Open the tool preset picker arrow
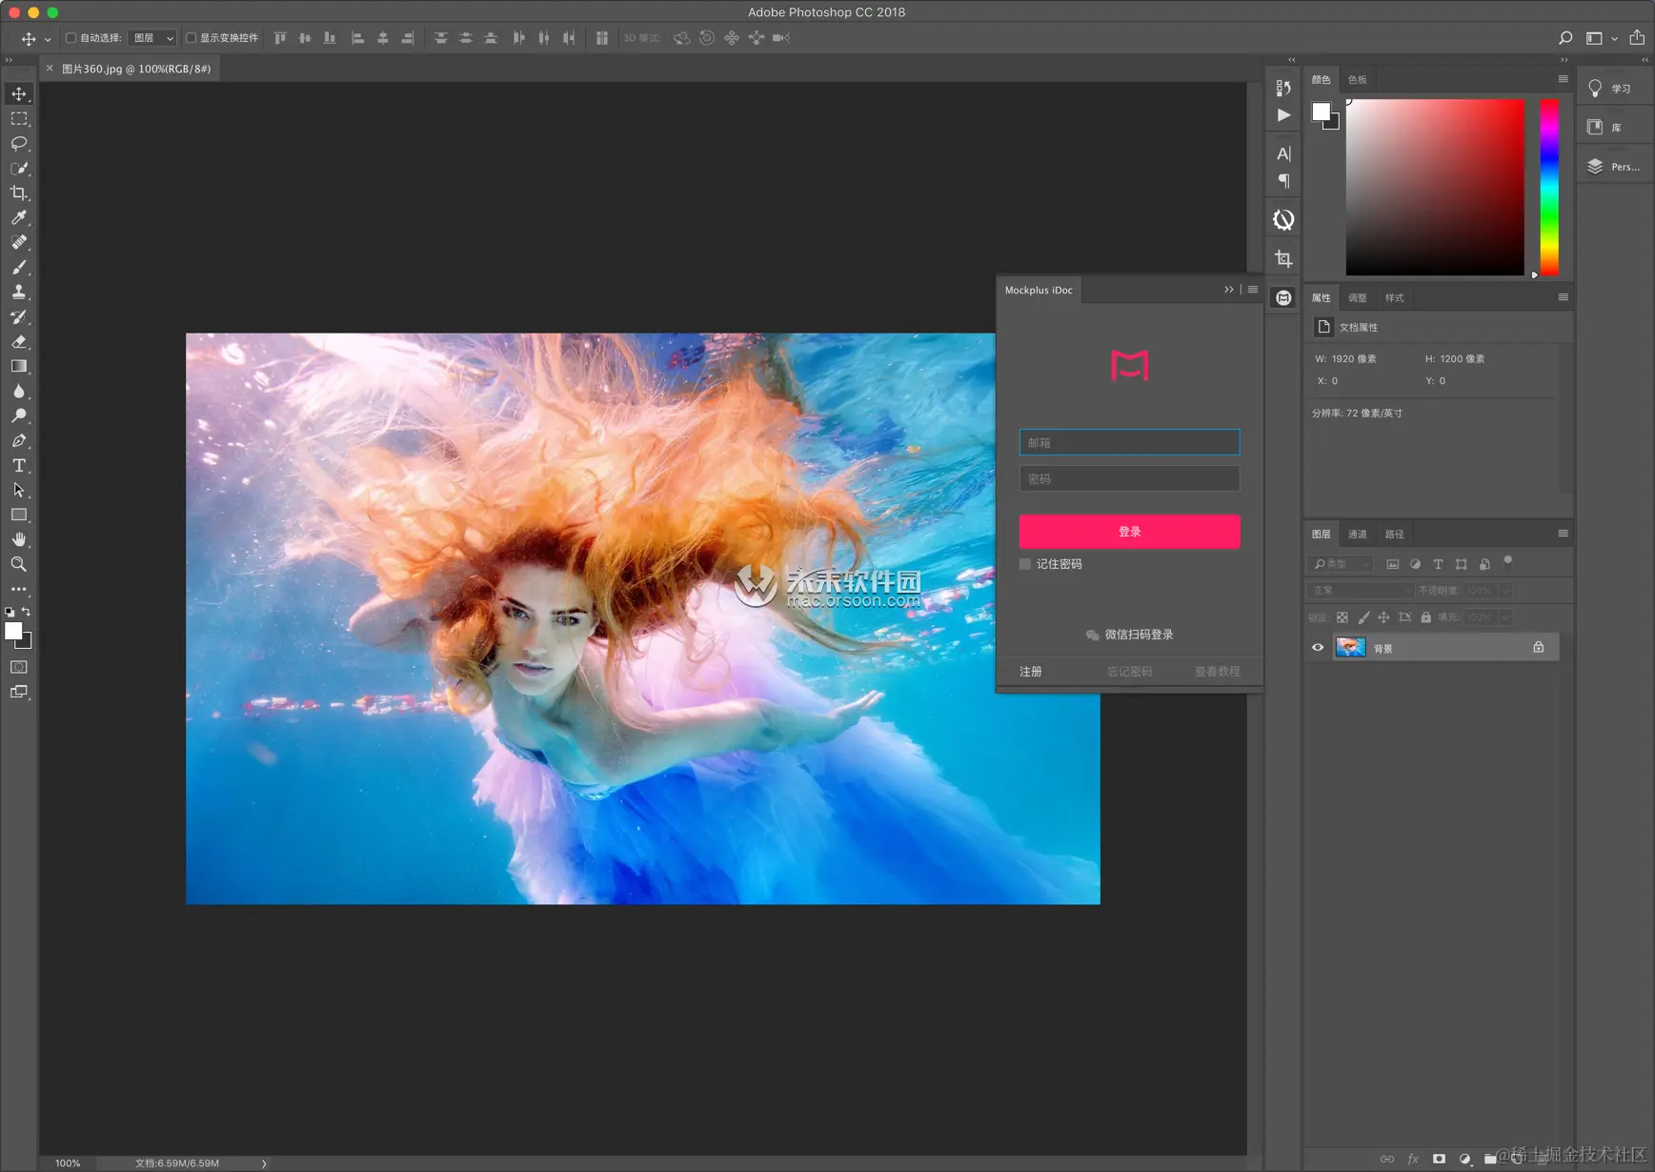This screenshot has width=1655, height=1172. (x=48, y=39)
